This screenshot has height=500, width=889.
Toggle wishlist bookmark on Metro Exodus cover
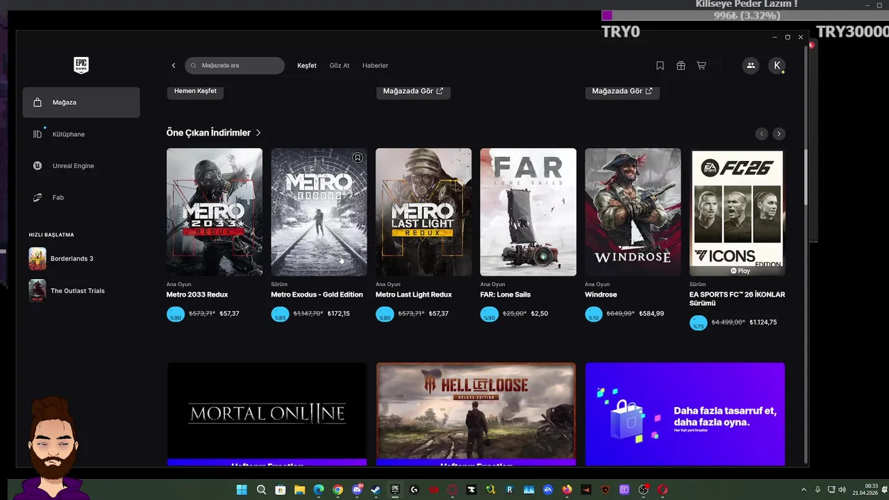[358, 158]
